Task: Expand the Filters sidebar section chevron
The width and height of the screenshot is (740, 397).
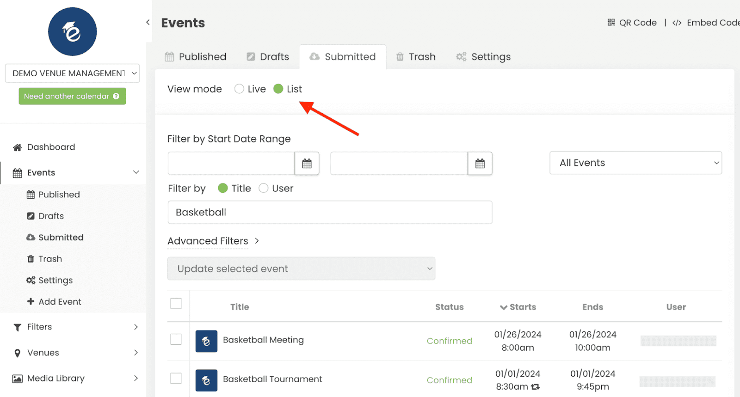Action: pos(136,327)
